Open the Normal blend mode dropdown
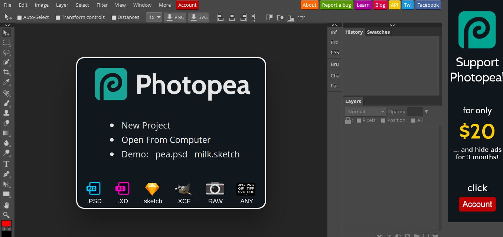The height and width of the screenshot is (237, 503). click(366, 111)
